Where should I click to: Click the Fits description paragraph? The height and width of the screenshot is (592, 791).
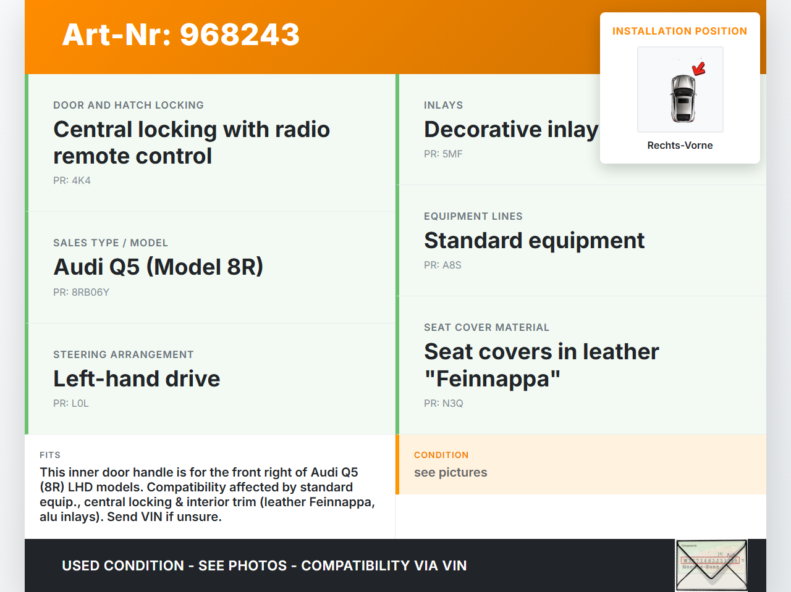point(207,494)
